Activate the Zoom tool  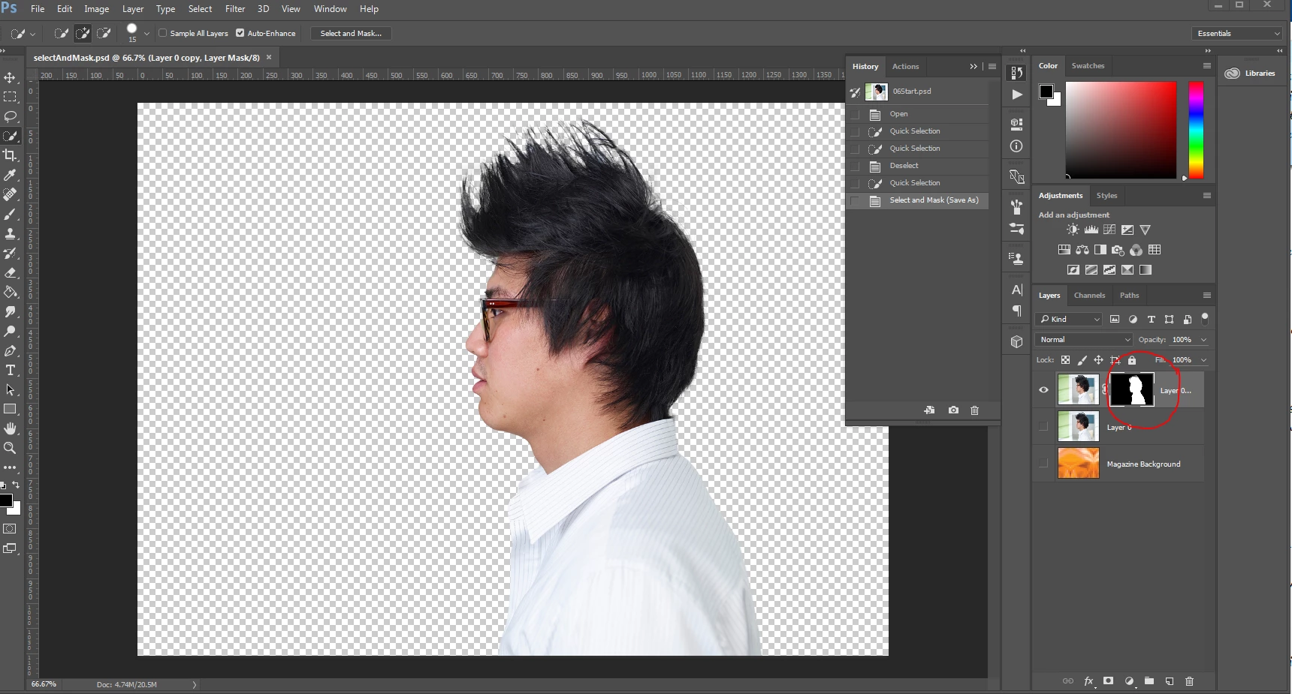10,448
